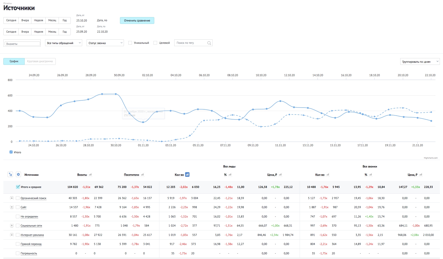Check the Погрешность row checkbox

(x=18, y=253)
